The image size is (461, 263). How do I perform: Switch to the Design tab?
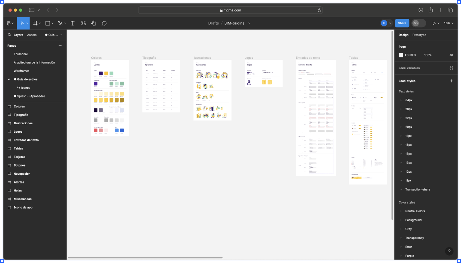point(403,35)
